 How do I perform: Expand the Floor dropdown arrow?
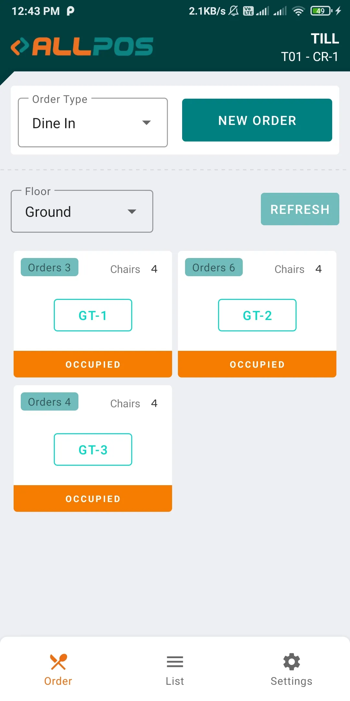pos(132,212)
